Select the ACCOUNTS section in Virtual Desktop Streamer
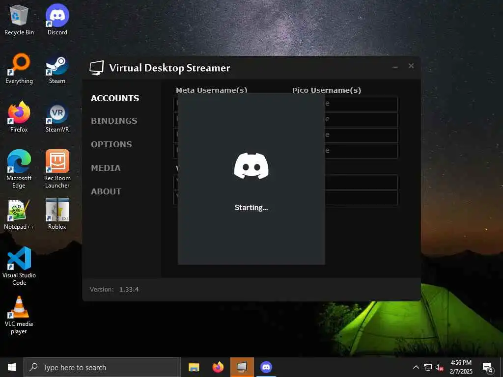 click(115, 98)
